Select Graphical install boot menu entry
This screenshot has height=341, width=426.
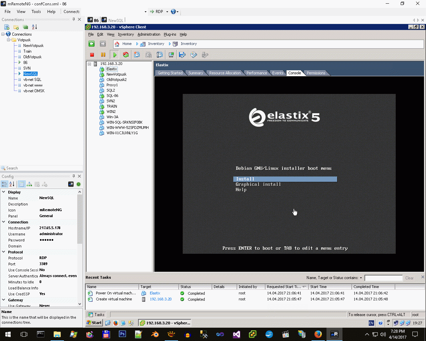(258, 184)
